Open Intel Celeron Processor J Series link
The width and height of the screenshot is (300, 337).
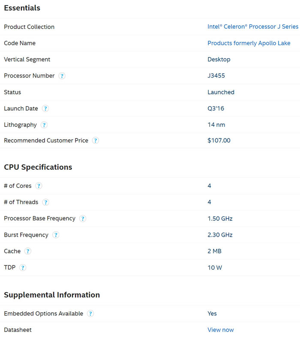(x=253, y=27)
